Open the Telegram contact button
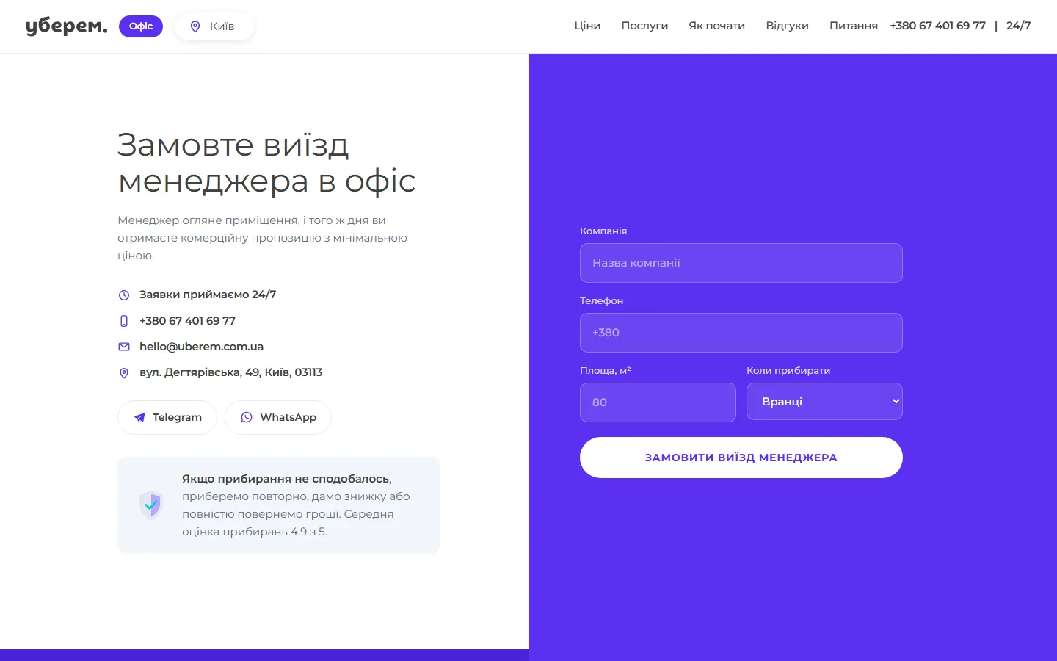The width and height of the screenshot is (1057, 661). pyautogui.click(x=167, y=417)
